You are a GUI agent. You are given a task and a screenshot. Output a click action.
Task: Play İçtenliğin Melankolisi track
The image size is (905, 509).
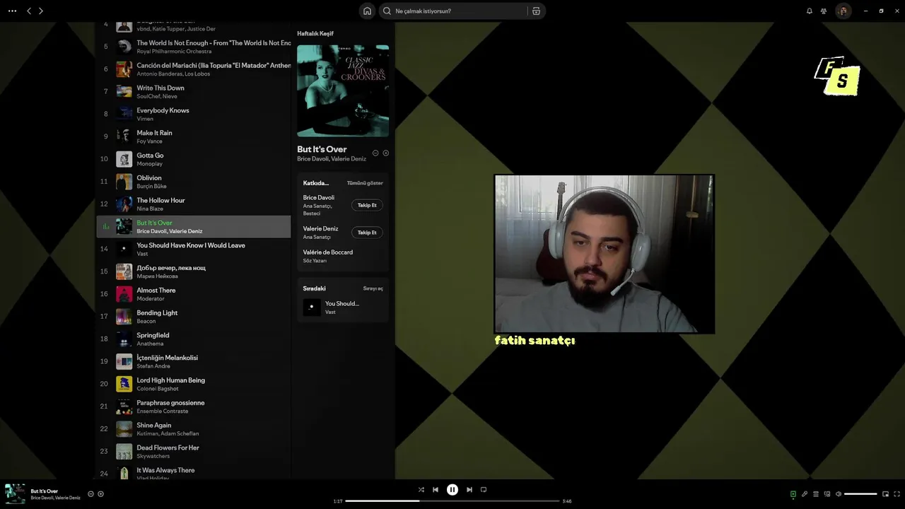tap(193, 361)
